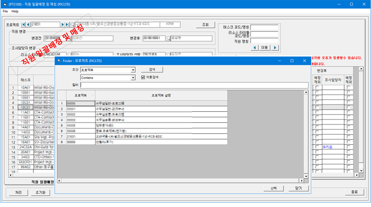Click 닫기 to dismiss the Finder
The width and height of the screenshot is (371, 207).
pos(299,188)
